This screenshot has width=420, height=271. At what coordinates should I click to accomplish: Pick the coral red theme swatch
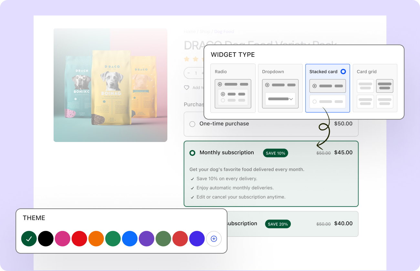pyautogui.click(x=180, y=239)
